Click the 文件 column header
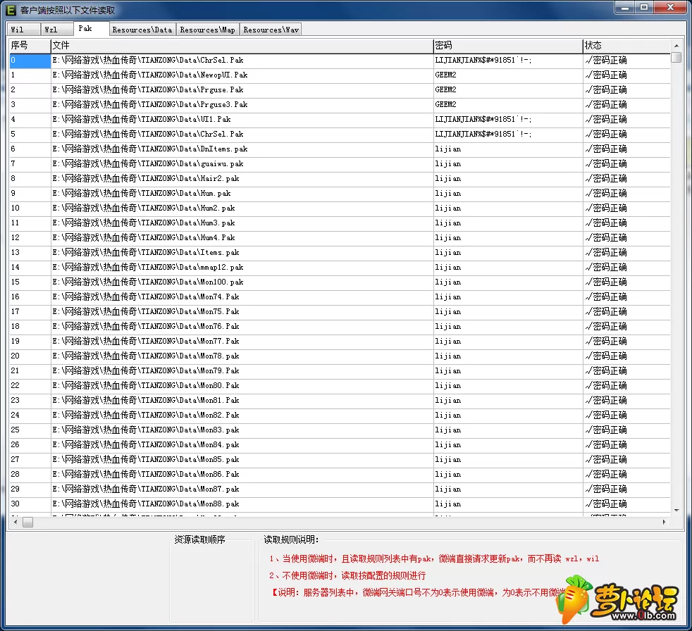This screenshot has height=631, width=692. pos(242,45)
